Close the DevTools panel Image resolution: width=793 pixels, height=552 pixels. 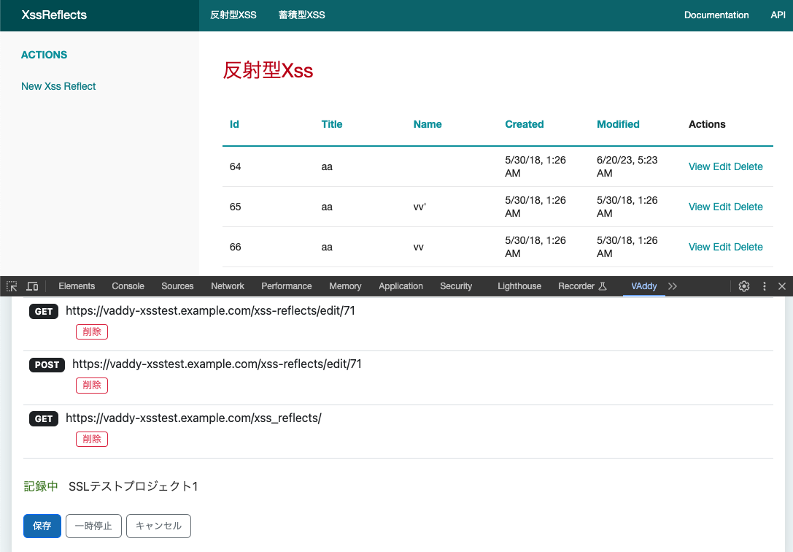click(782, 286)
